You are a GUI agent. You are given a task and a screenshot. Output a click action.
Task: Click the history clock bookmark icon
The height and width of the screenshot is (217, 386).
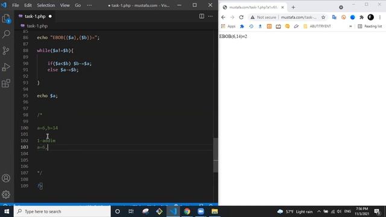(251, 27)
